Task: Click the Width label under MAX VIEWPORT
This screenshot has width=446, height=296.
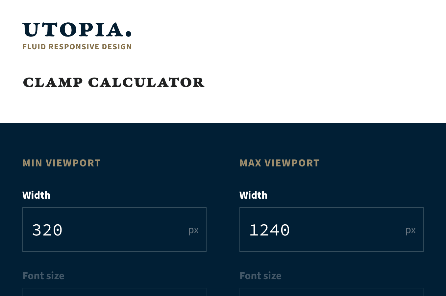Action: click(x=253, y=195)
